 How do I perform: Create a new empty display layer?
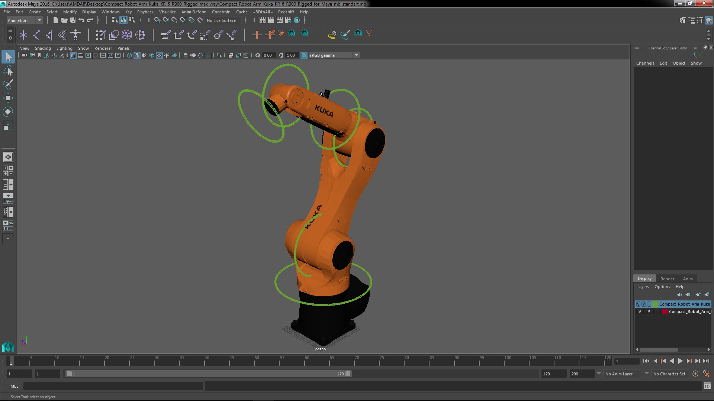698,294
